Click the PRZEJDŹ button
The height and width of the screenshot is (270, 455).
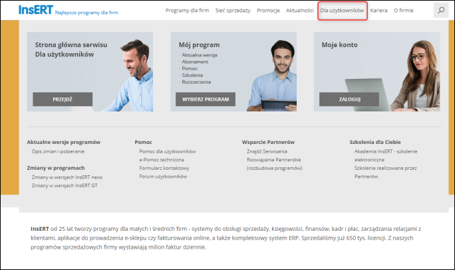pos(63,100)
